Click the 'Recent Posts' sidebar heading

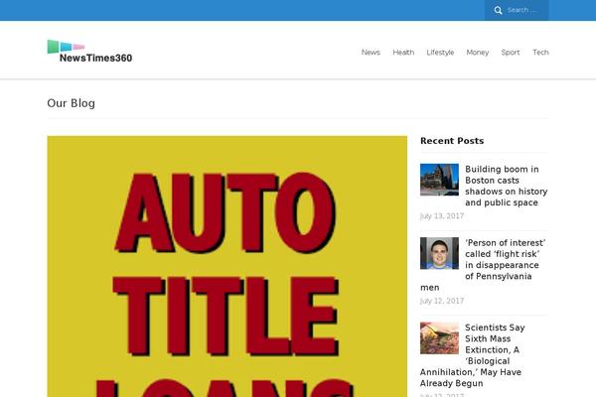[452, 141]
